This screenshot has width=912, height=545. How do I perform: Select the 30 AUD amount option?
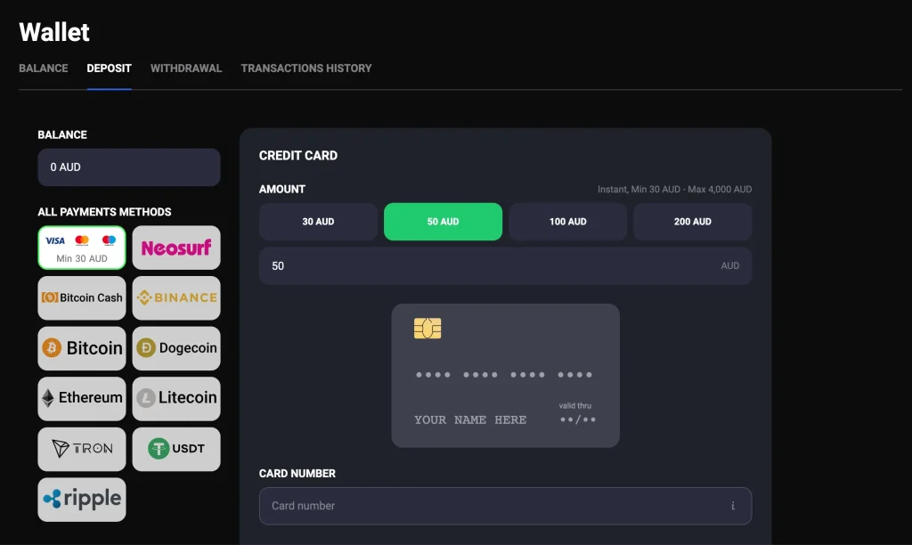click(x=318, y=221)
